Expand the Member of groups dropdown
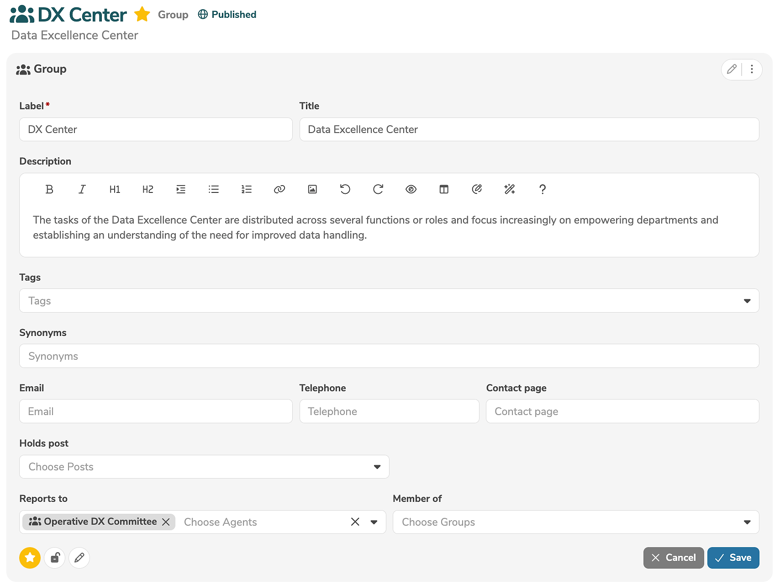 coord(747,522)
